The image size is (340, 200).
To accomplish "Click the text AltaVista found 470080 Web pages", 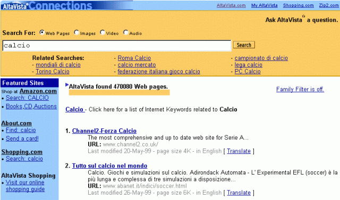I will click(118, 86).
